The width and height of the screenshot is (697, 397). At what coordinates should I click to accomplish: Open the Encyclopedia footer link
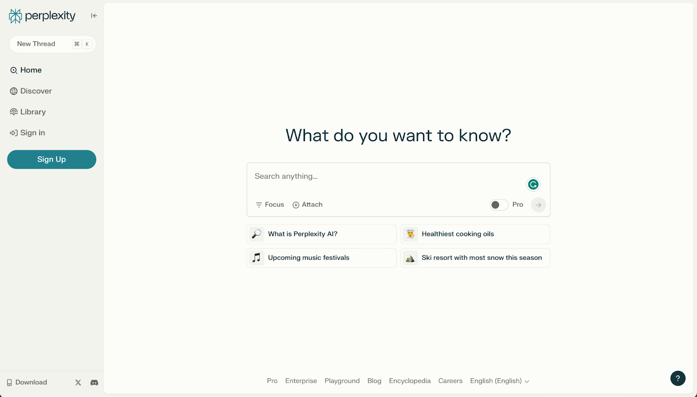tap(410, 381)
